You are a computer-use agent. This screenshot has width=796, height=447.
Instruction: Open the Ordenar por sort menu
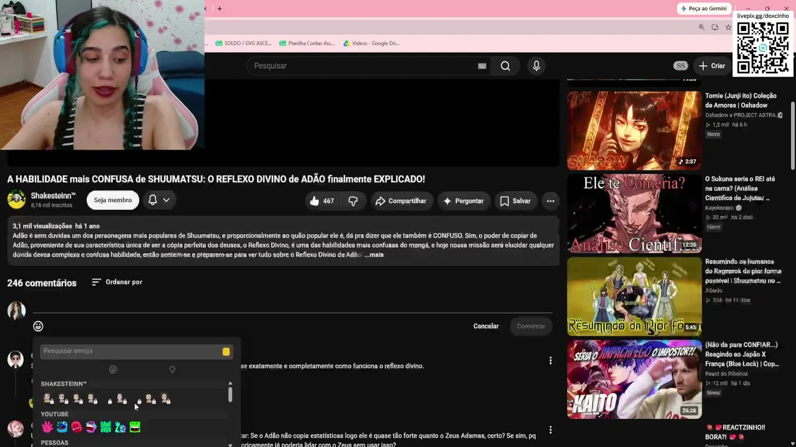[x=117, y=282]
